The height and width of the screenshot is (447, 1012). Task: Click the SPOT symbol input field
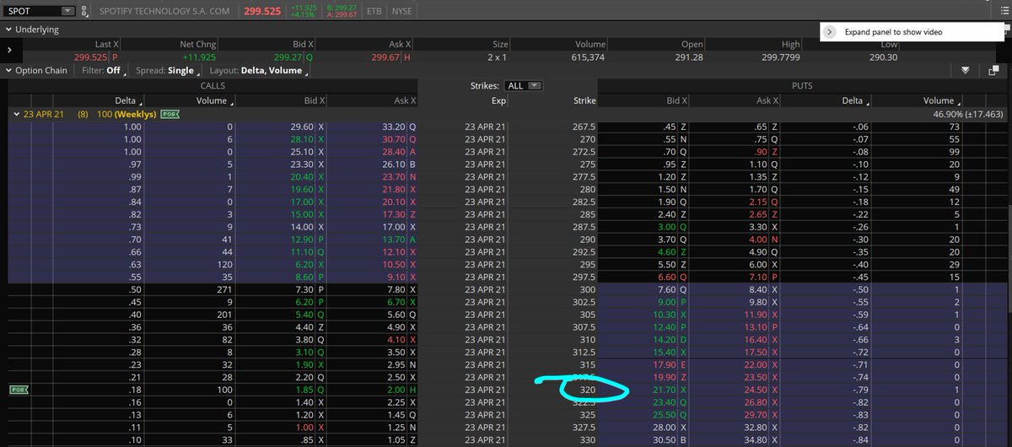click(x=32, y=11)
